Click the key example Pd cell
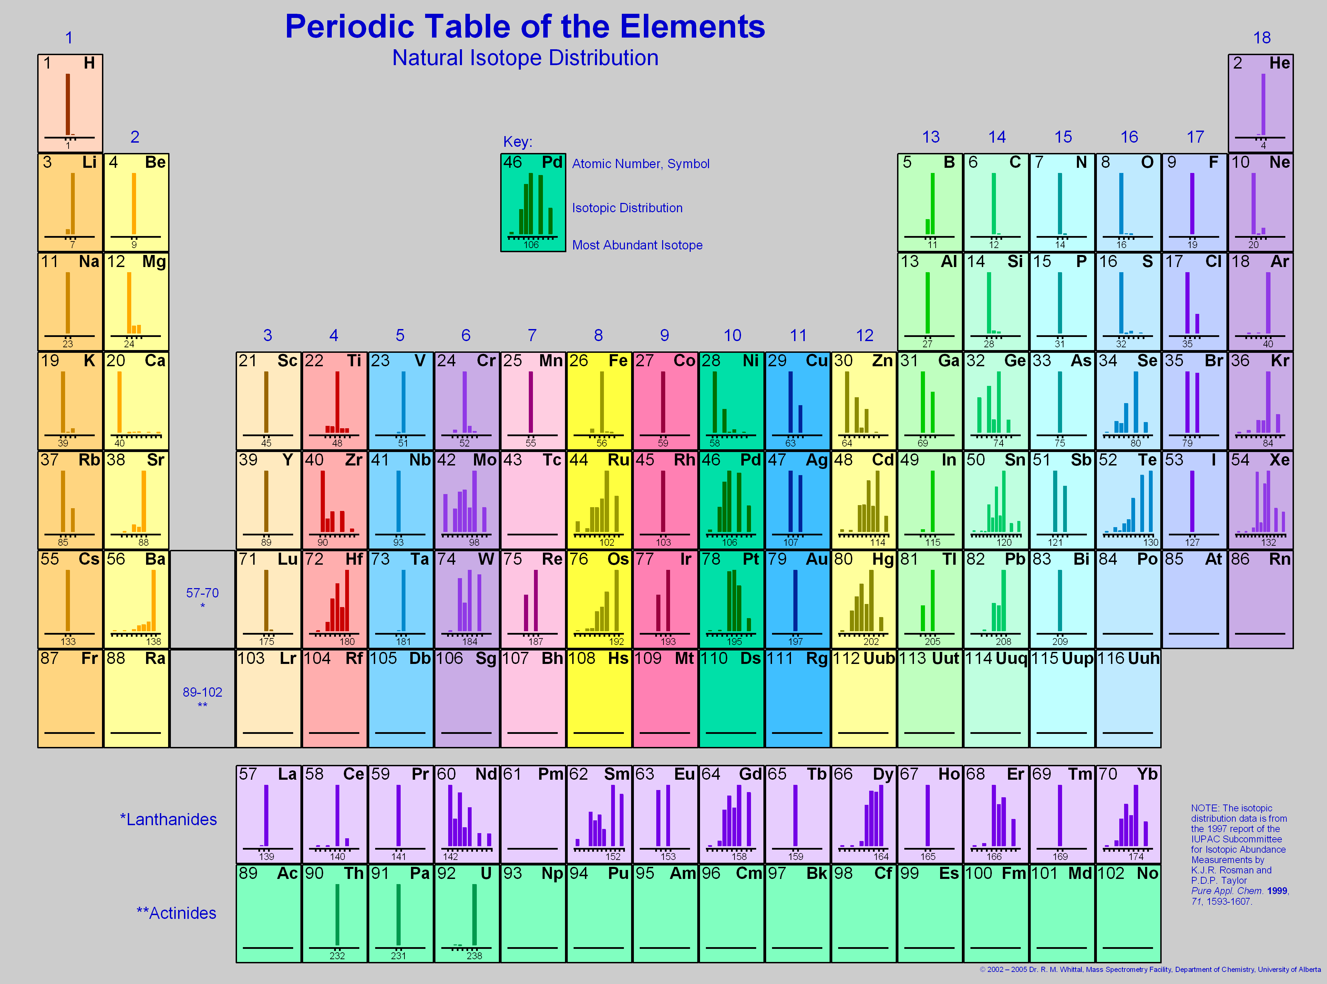The height and width of the screenshot is (984, 1327). point(533,203)
